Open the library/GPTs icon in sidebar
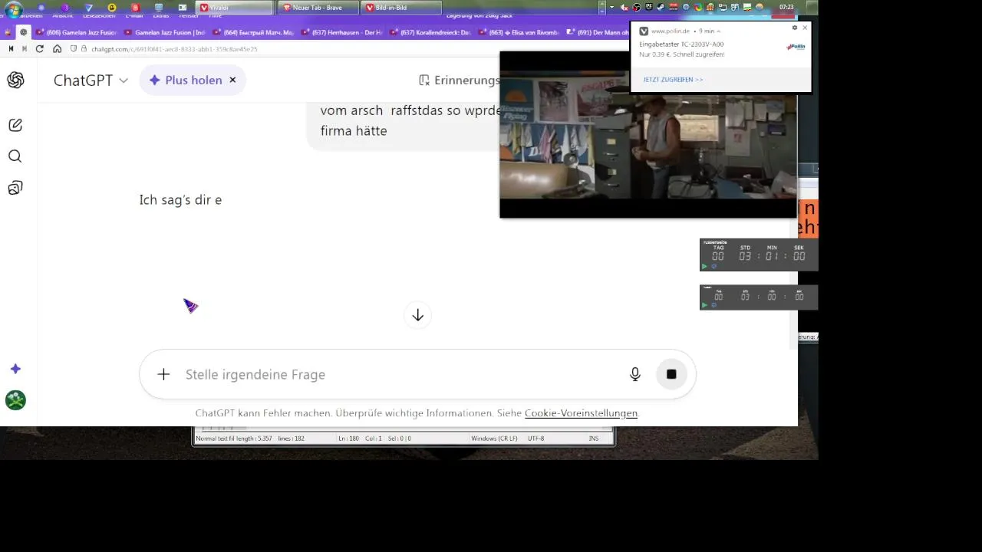 point(15,188)
